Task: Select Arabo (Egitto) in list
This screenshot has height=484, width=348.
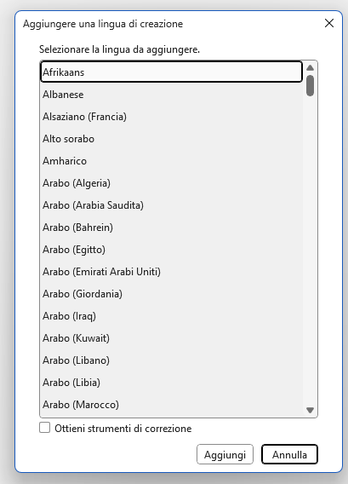Action: point(171,250)
